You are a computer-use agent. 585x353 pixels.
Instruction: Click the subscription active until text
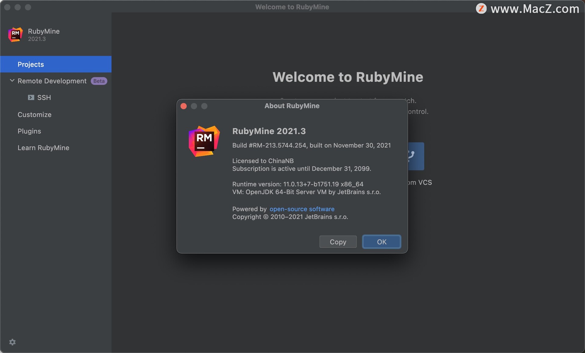pyautogui.click(x=302, y=169)
